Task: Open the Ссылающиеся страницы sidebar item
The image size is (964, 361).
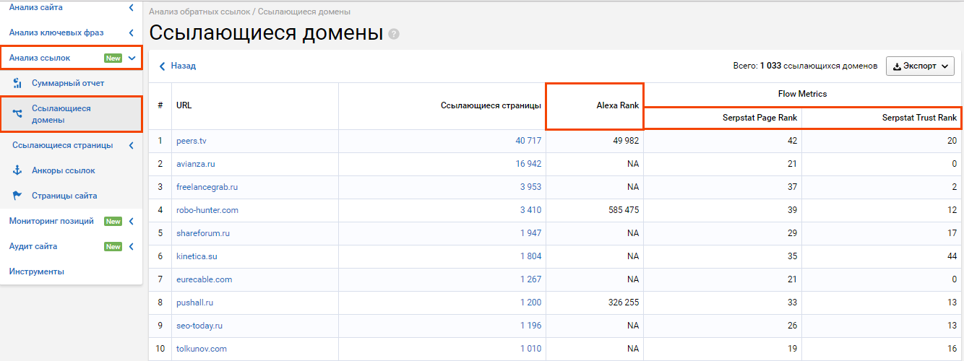Action: point(63,145)
